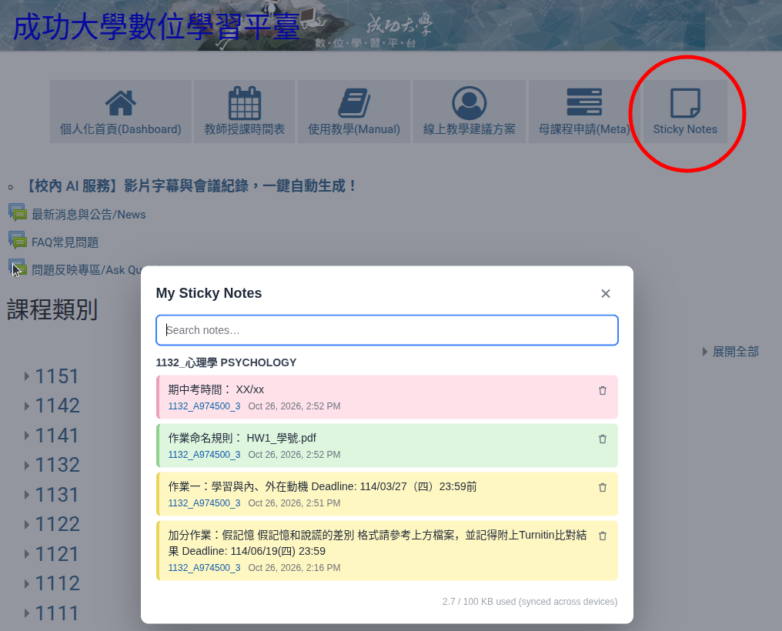Open course link on the 期中考時間 note

point(204,406)
